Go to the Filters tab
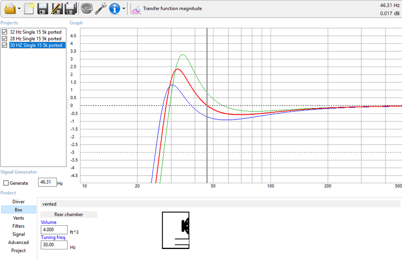Viewport: 402px width, 261px height. click(18, 226)
